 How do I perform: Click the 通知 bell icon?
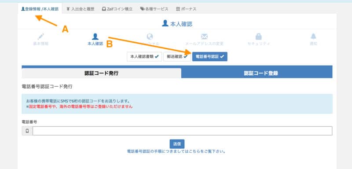point(313,37)
